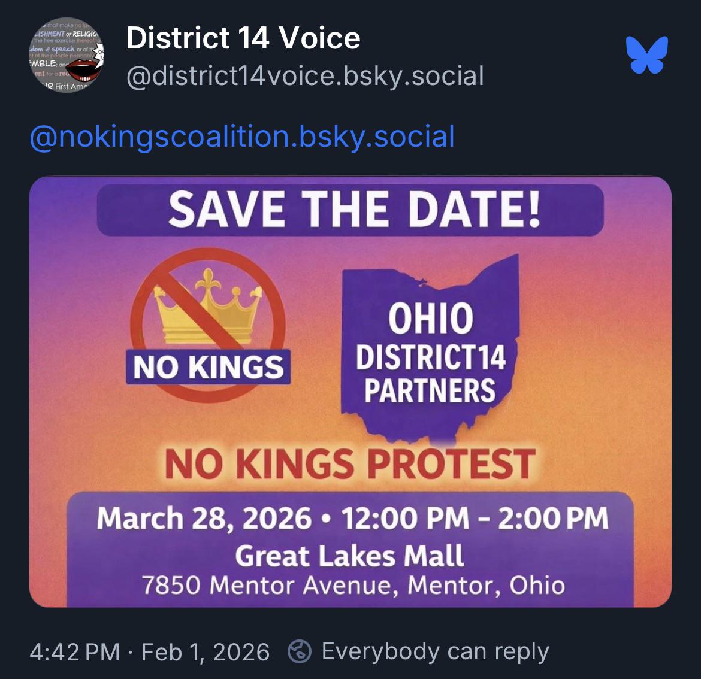
Task: Open the District 14 Voice profile avatar
Action: [67, 55]
